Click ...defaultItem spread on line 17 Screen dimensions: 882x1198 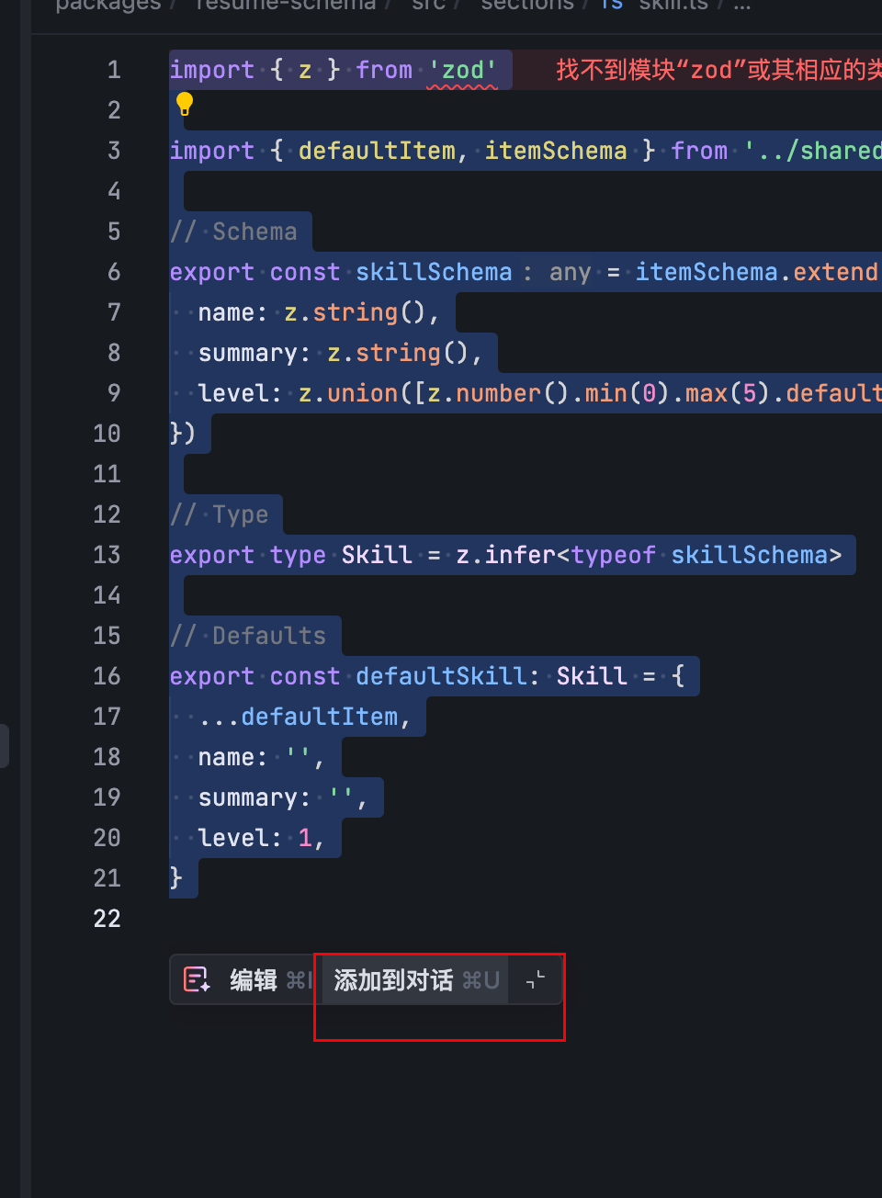298,717
